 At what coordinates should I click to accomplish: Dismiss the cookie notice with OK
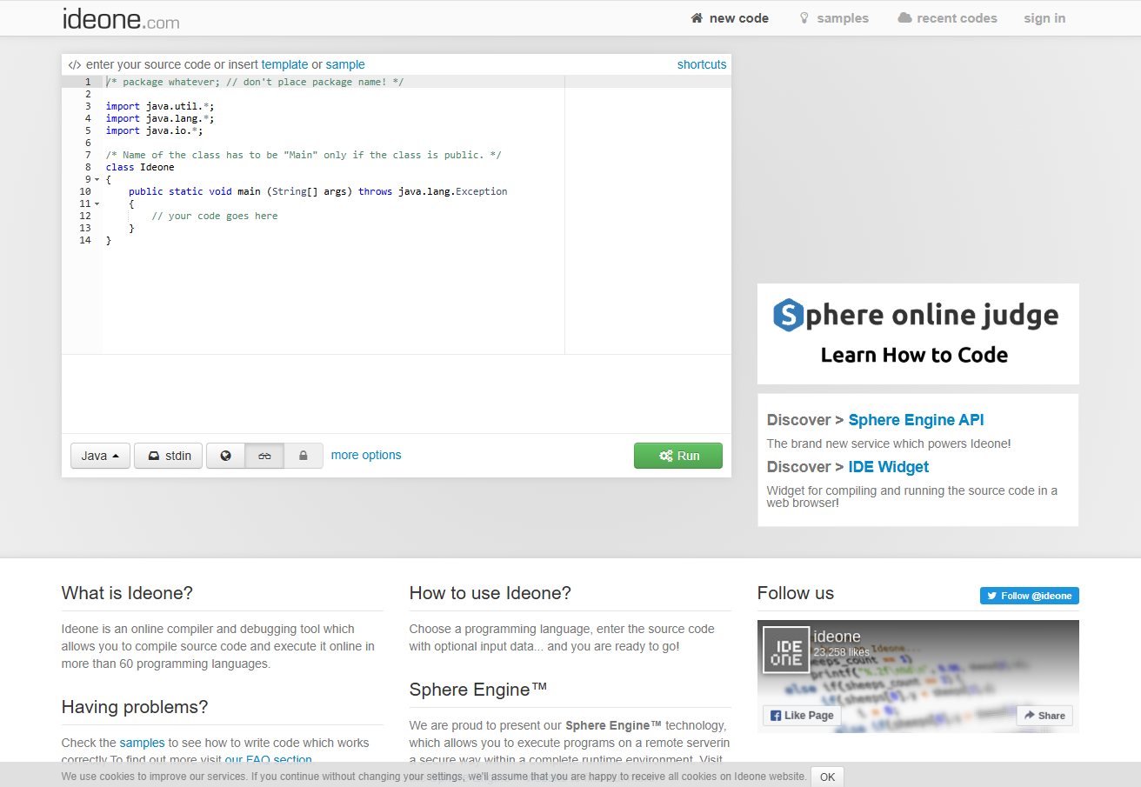[827, 777]
